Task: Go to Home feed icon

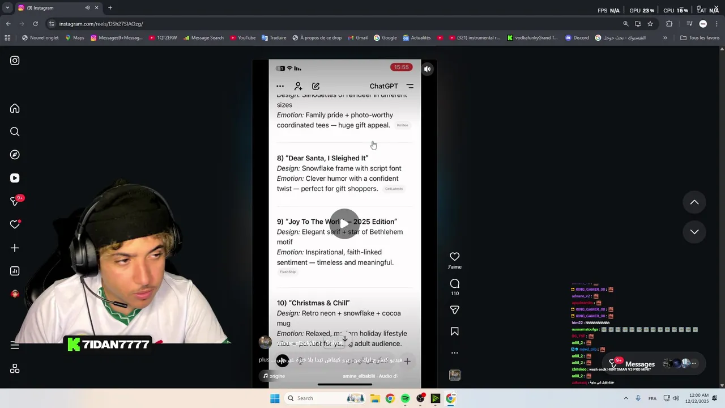Action: (15, 108)
